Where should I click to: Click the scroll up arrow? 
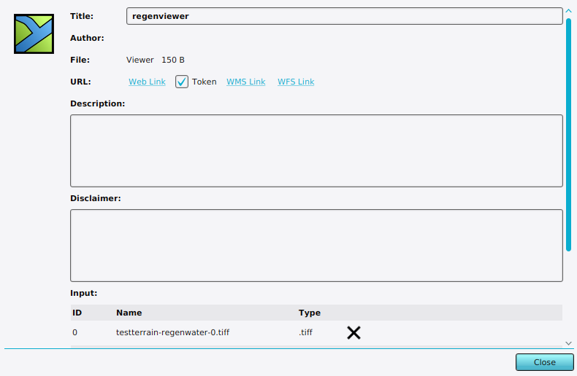coord(568,11)
